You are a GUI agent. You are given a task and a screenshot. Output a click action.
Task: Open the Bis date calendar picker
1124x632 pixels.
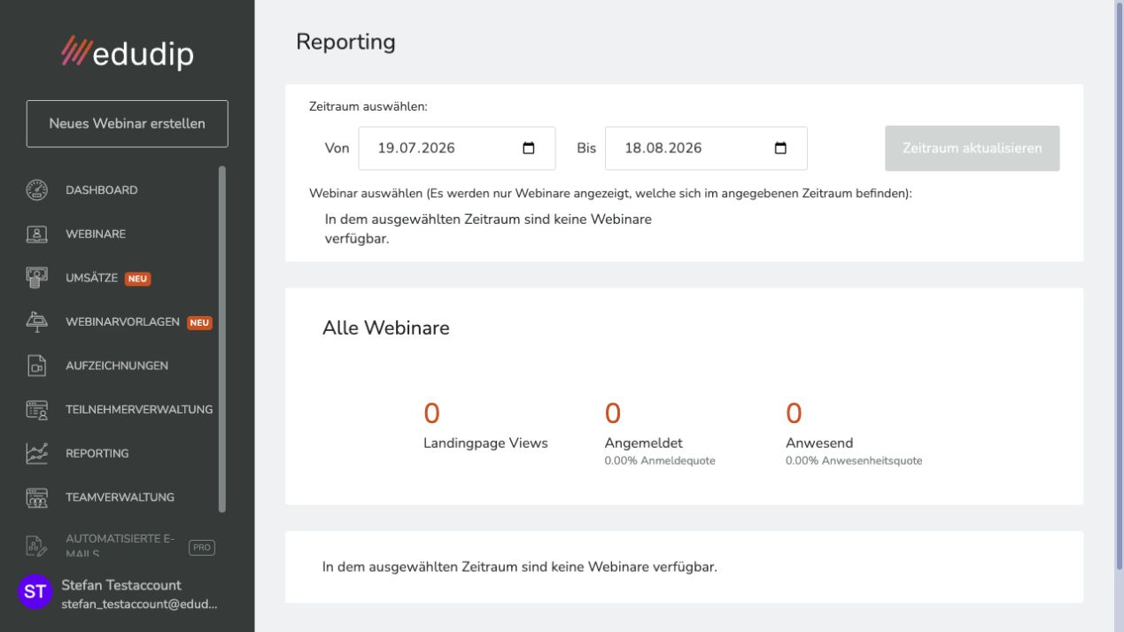tap(780, 148)
